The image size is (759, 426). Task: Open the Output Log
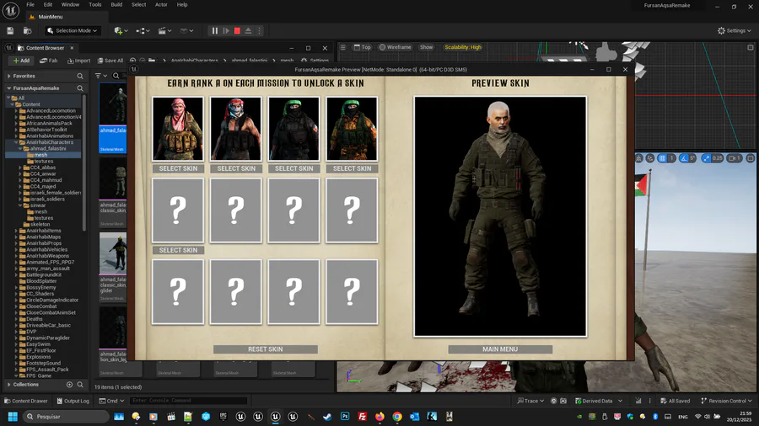click(x=73, y=401)
